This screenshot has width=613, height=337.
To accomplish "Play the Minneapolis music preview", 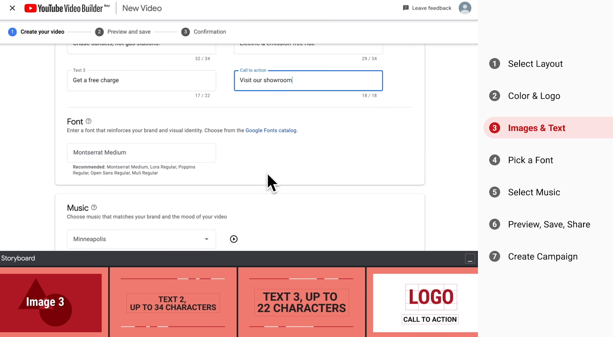I will 234,239.
